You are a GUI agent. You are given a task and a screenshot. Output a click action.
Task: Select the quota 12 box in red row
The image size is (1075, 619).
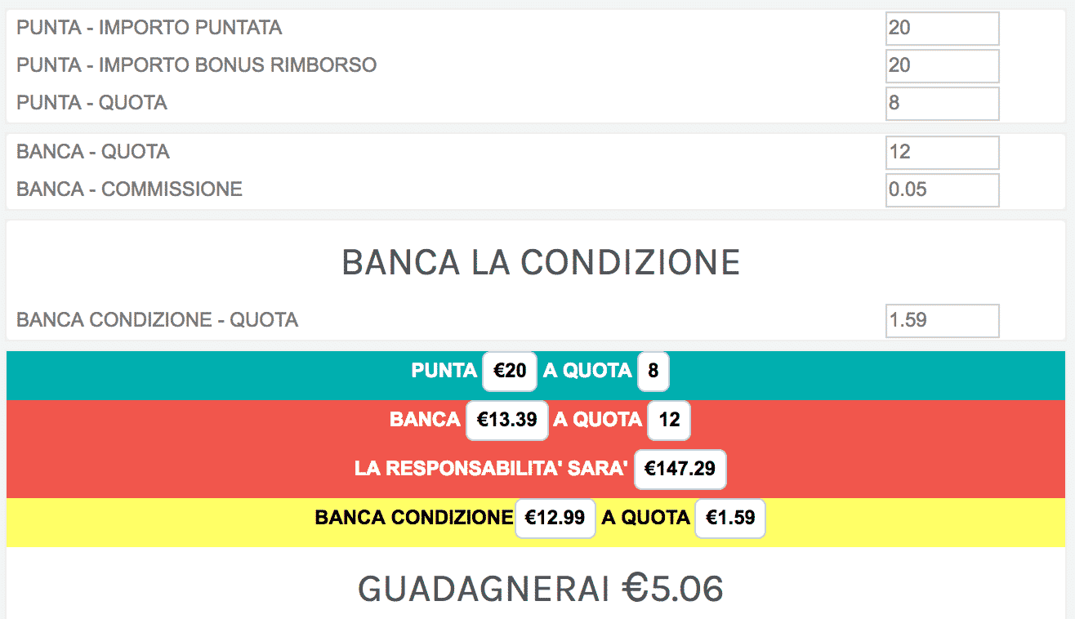(669, 421)
